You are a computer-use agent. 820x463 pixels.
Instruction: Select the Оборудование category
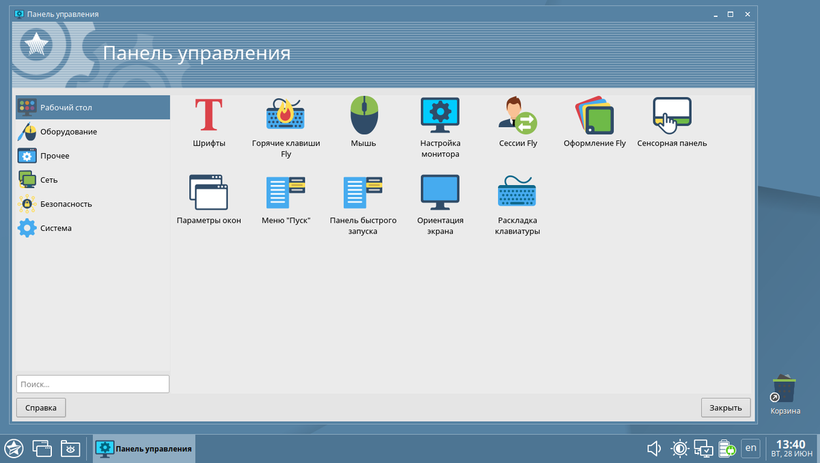click(92, 132)
